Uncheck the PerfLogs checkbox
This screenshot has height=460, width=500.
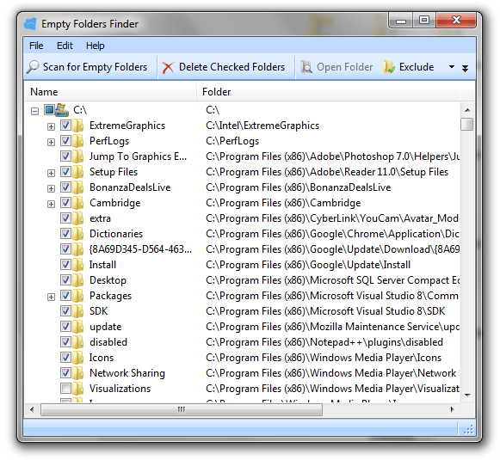(65, 140)
